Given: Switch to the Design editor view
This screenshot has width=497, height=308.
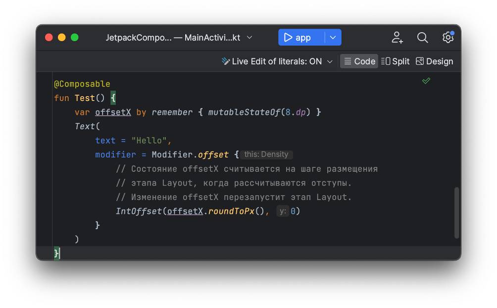Looking at the screenshot, I should [x=434, y=61].
